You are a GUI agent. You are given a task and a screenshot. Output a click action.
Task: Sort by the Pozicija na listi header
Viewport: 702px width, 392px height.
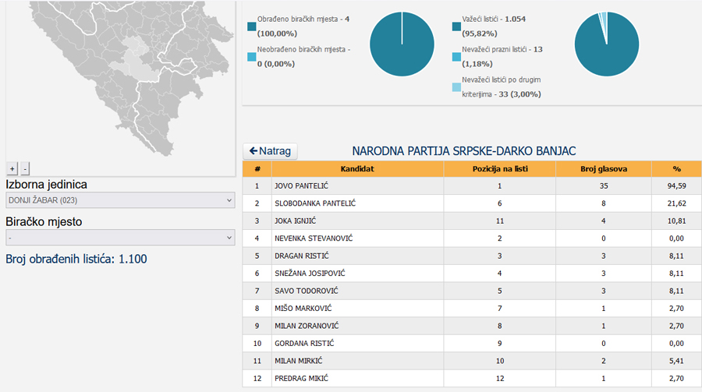pos(500,169)
